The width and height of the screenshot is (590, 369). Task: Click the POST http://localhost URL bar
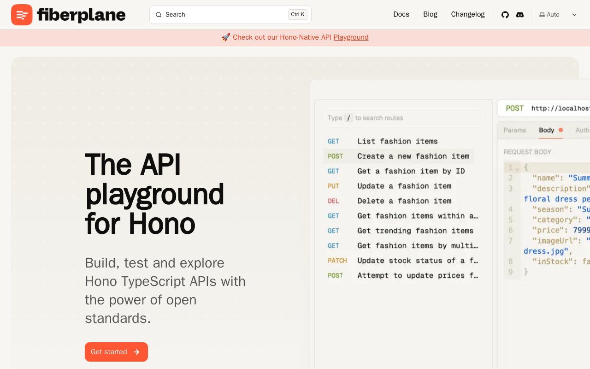tap(544, 108)
